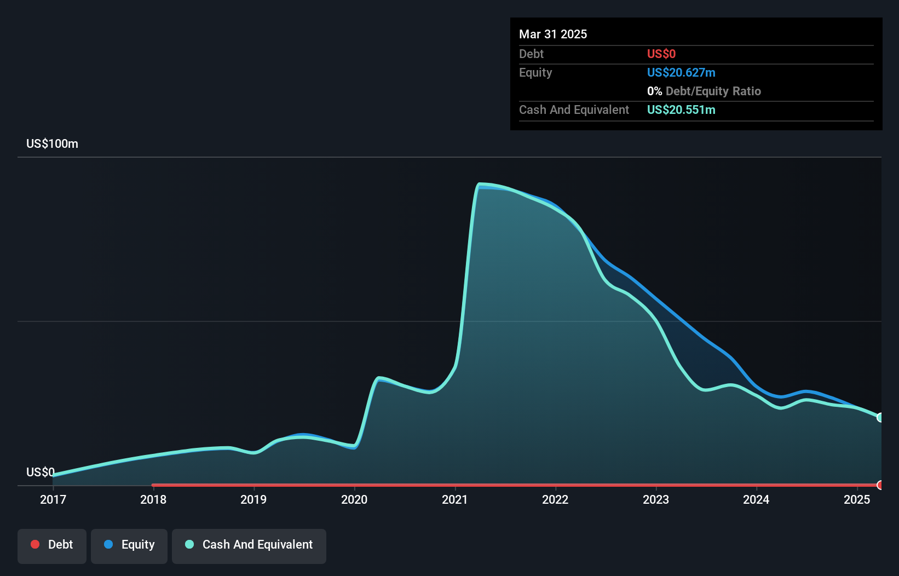The height and width of the screenshot is (576, 899).
Task: Click the red Debt legend dot
Action: click(35, 544)
